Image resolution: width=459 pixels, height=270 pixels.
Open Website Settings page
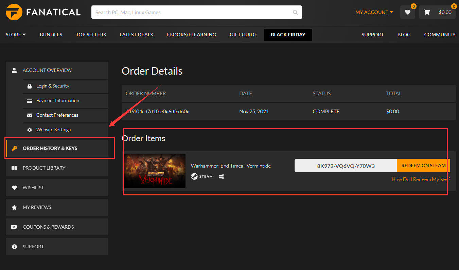[x=66, y=130]
